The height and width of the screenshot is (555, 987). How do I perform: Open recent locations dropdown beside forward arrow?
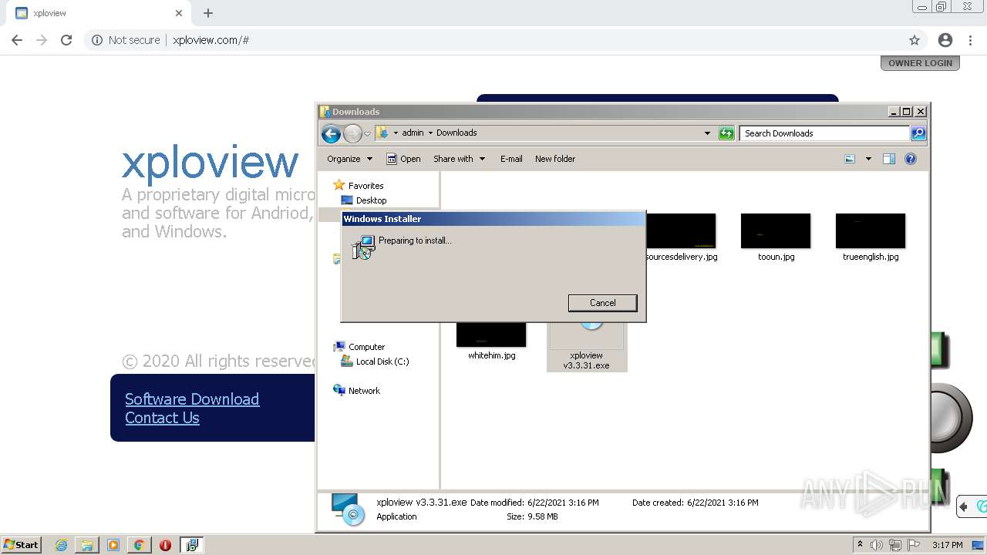(x=367, y=133)
